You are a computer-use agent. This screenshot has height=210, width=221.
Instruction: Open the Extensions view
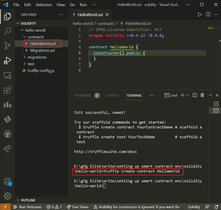(7, 90)
